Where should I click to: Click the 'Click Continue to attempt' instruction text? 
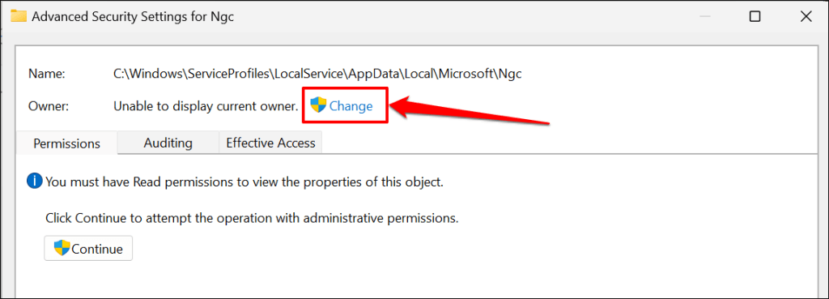point(252,218)
